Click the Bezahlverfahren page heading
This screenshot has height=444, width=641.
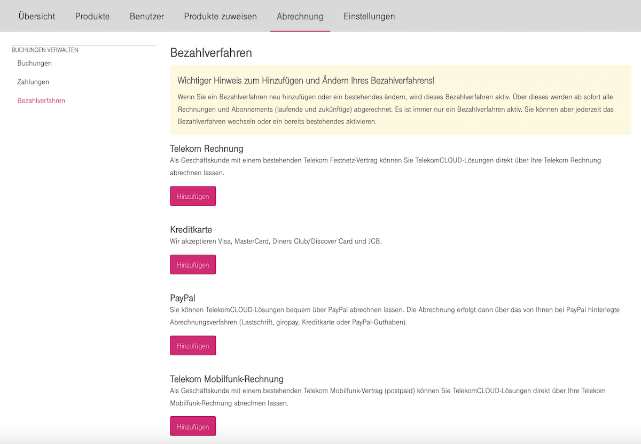tap(211, 53)
